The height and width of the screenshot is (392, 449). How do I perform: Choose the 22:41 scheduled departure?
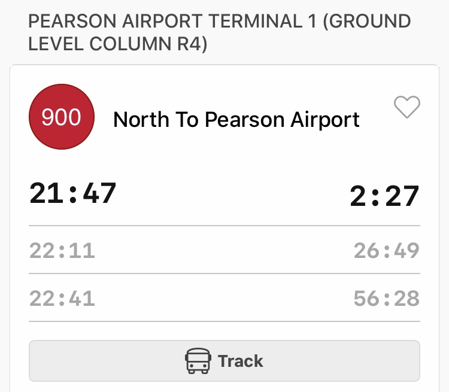(62, 299)
